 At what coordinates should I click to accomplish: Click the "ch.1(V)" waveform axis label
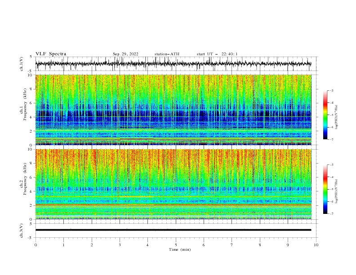22,64
